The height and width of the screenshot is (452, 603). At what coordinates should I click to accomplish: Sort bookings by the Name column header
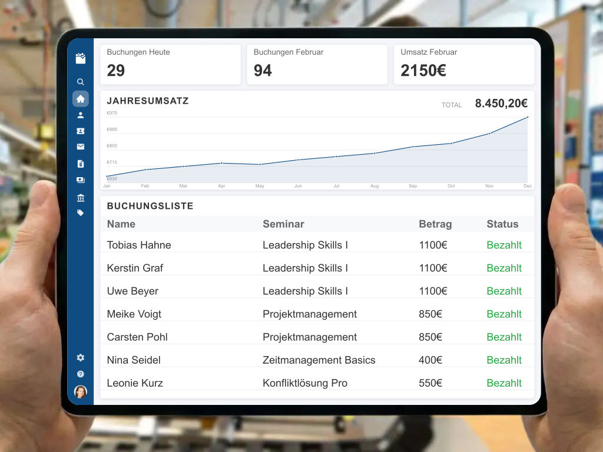[121, 224]
